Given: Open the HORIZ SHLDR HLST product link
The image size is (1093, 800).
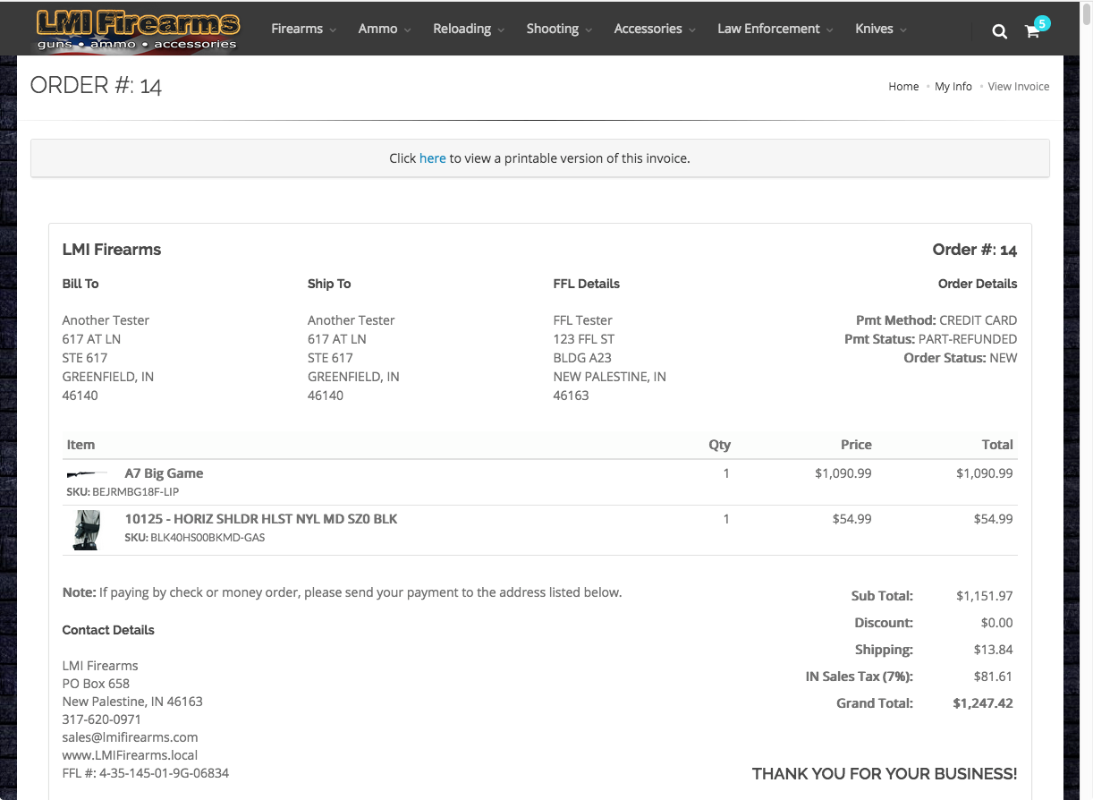Looking at the screenshot, I should click(261, 519).
